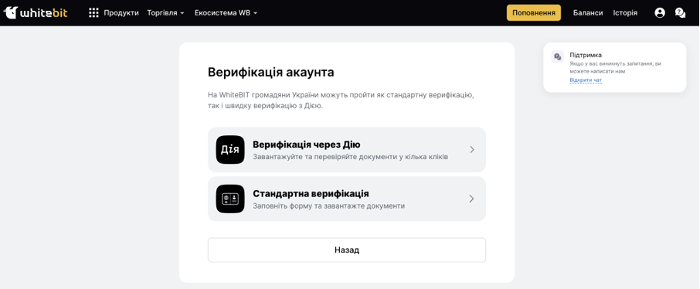This screenshot has width=700, height=289.
Task: Click the WhiteBIT logo
Action: click(36, 12)
